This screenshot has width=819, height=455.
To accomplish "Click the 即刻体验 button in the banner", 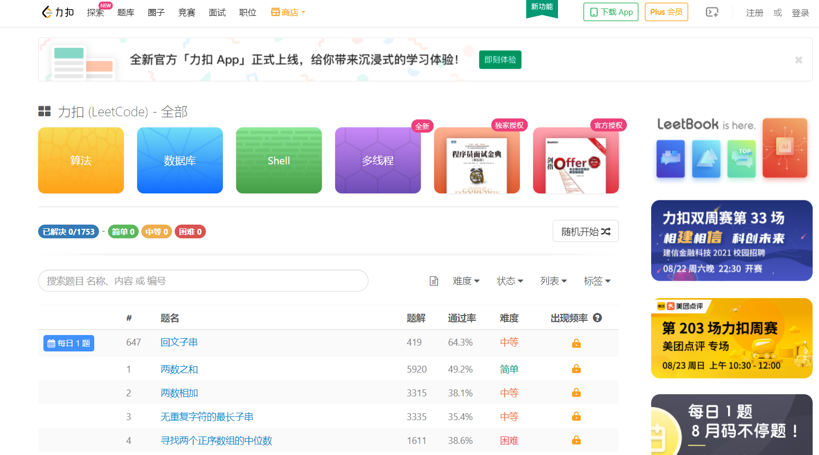I will [500, 60].
